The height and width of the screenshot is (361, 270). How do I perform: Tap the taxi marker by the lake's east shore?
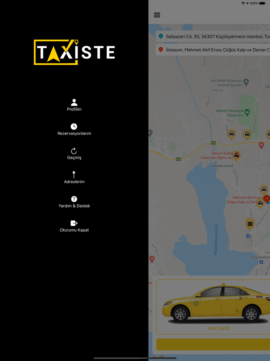point(250,224)
